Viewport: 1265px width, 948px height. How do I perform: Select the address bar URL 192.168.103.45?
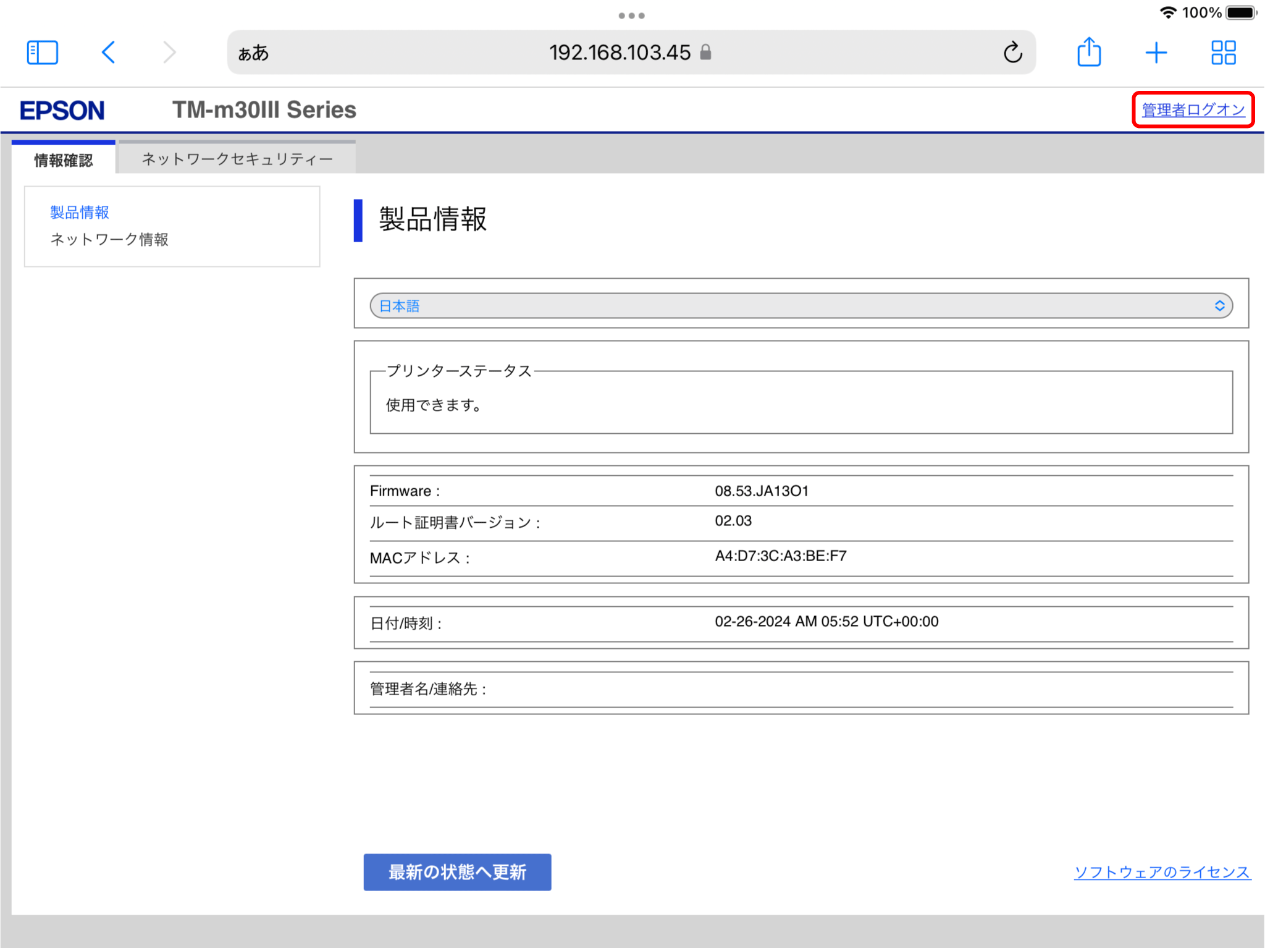[x=620, y=53]
